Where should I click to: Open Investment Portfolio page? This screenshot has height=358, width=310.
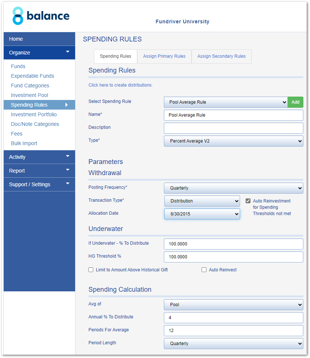34,114
